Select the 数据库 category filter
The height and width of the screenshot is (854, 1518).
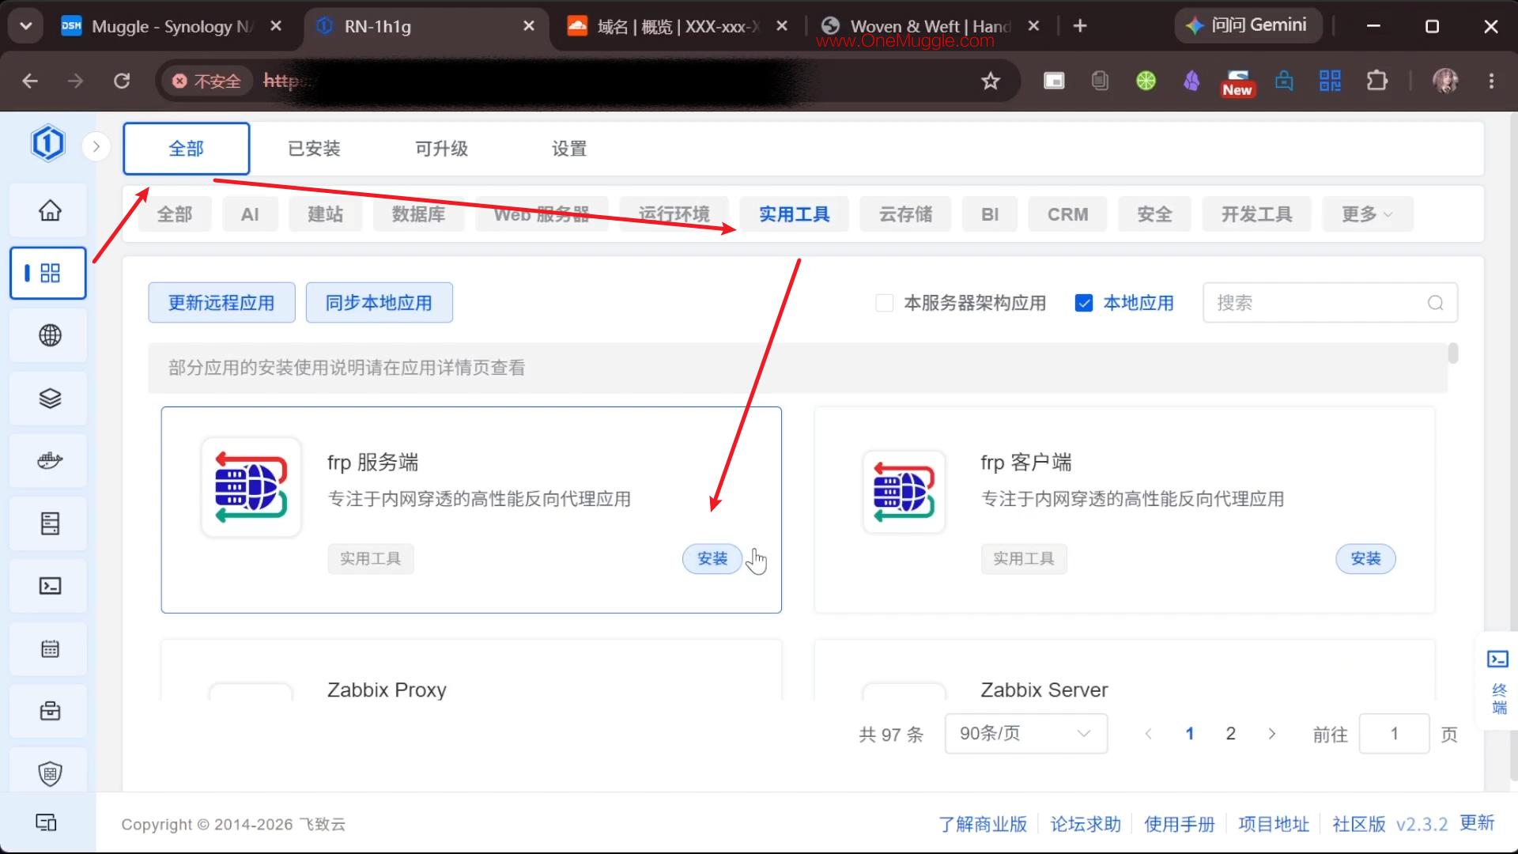click(419, 214)
